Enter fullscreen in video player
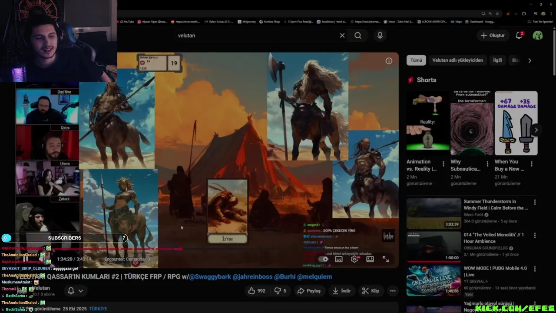This screenshot has height=313, width=556. pos(386,259)
